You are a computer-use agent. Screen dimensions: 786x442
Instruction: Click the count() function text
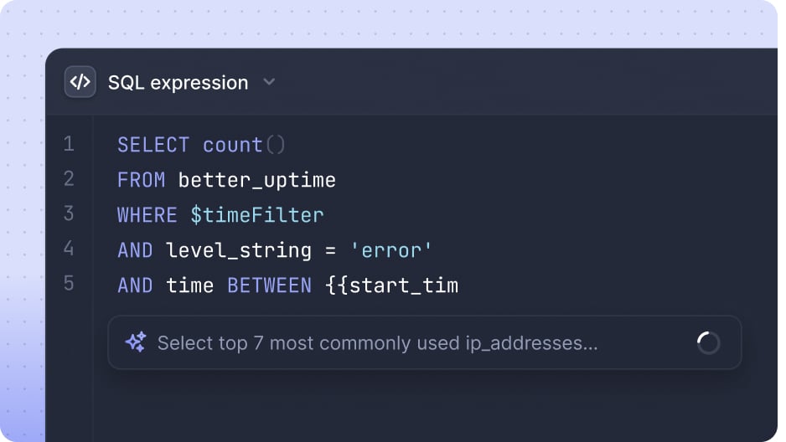pos(244,145)
